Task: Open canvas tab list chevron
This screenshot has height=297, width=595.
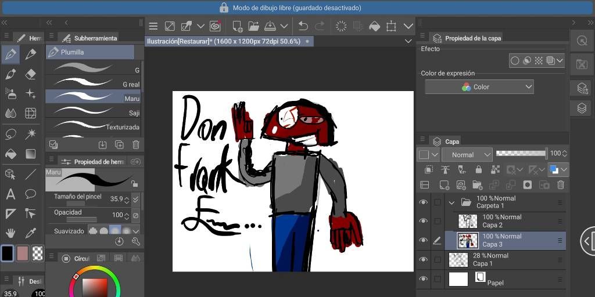Action: (x=408, y=41)
